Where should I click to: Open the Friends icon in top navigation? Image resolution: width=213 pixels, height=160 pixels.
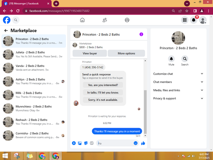[x=105, y=20]
